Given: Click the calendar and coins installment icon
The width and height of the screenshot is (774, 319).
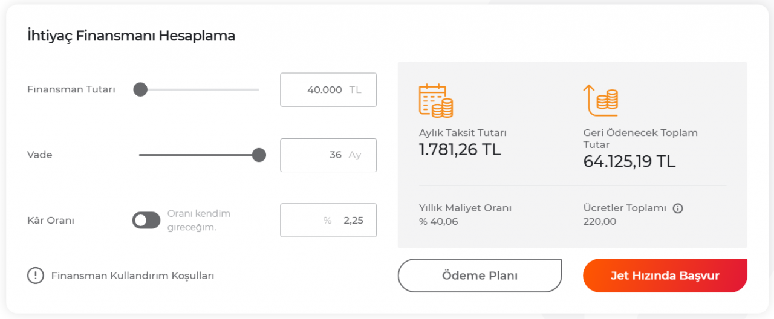Looking at the screenshot, I should pos(435,100).
